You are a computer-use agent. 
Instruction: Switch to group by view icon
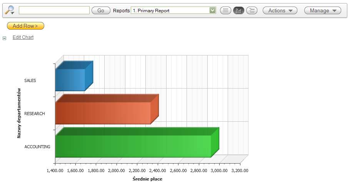[x=252, y=10]
